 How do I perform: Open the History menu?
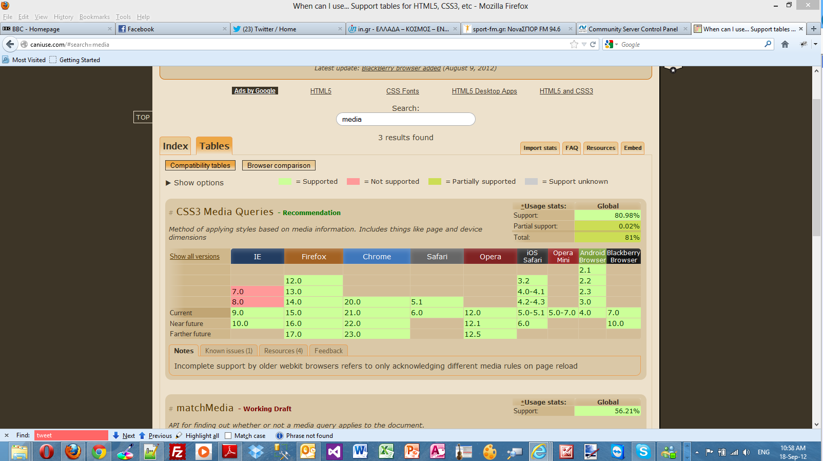click(64, 16)
